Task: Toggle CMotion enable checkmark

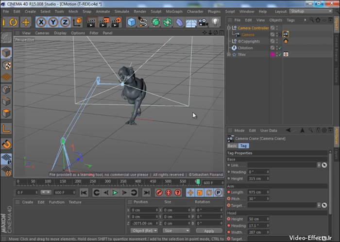Action: (x=280, y=48)
